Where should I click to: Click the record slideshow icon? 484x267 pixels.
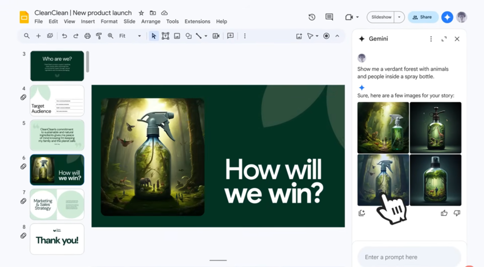click(x=326, y=36)
